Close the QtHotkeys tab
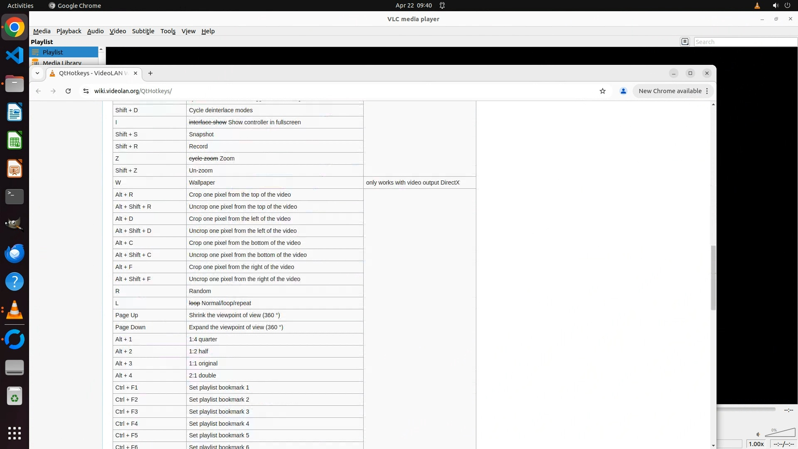Viewport: 798px width, 449px height. [x=135, y=73]
